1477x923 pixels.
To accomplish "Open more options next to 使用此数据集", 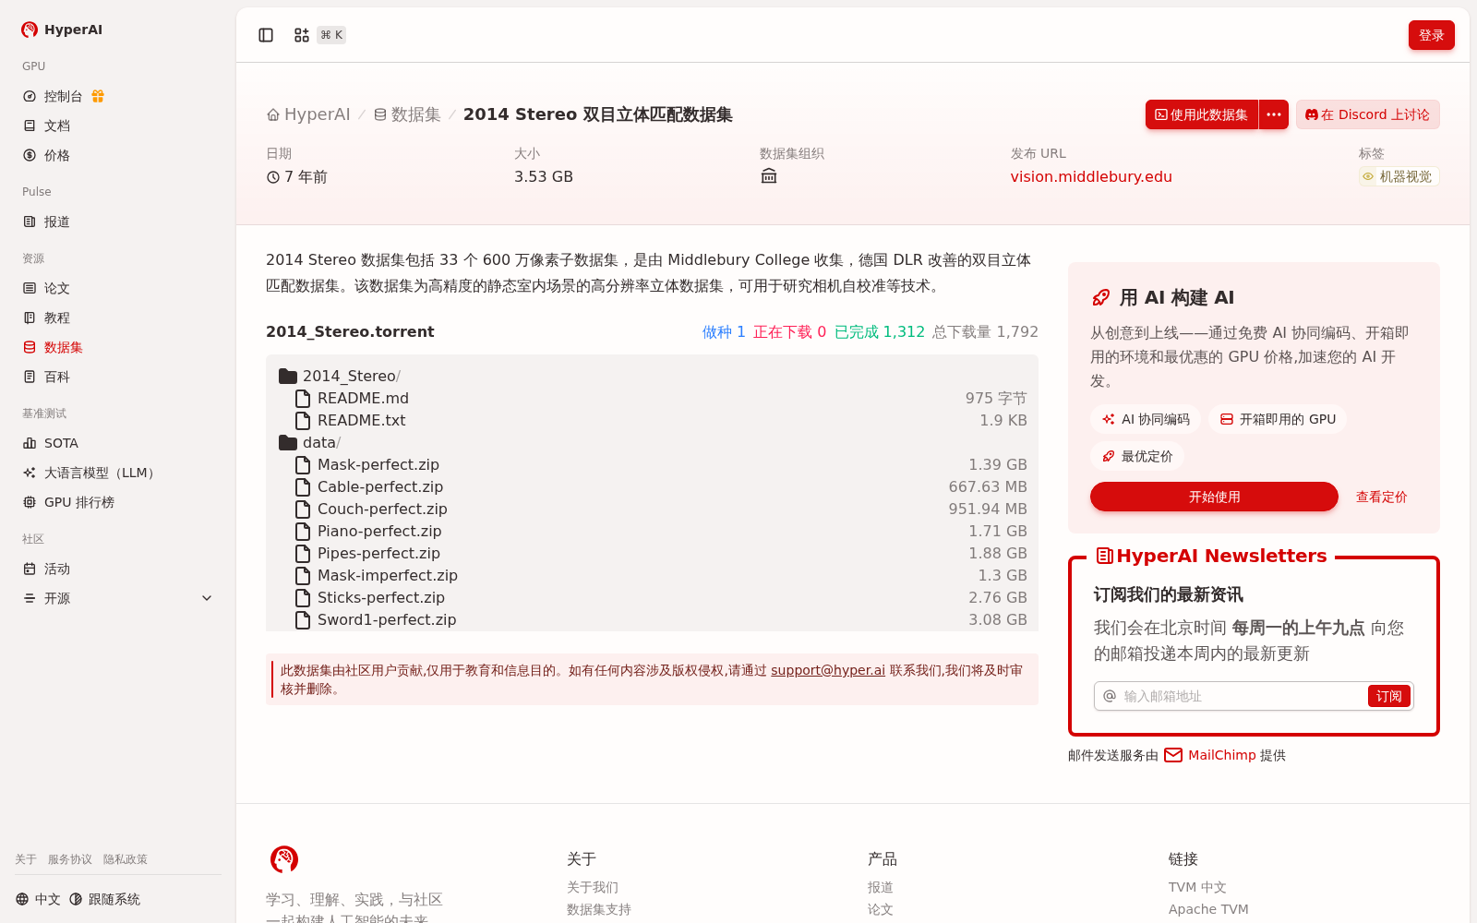I will click(x=1274, y=114).
